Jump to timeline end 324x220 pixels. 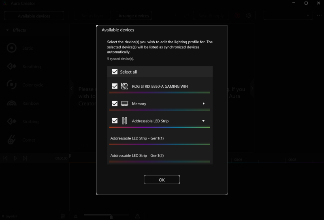pyautogui.click(x=25, y=158)
